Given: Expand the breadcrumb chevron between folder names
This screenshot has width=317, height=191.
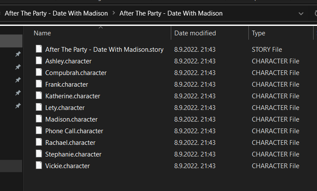Looking at the screenshot, I should click(x=113, y=13).
